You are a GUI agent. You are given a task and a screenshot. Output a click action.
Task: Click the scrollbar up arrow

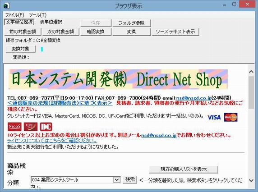[251, 72]
